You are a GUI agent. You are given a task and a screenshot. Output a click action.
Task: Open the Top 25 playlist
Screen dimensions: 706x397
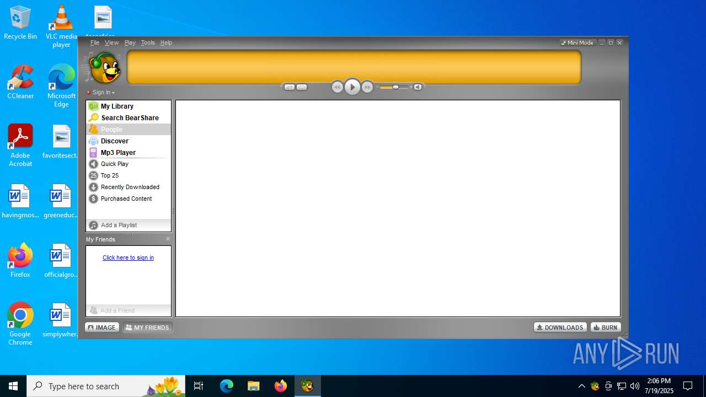[x=128, y=175]
